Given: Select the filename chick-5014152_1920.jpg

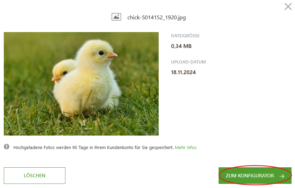Looking at the screenshot, I should coord(156,18).
